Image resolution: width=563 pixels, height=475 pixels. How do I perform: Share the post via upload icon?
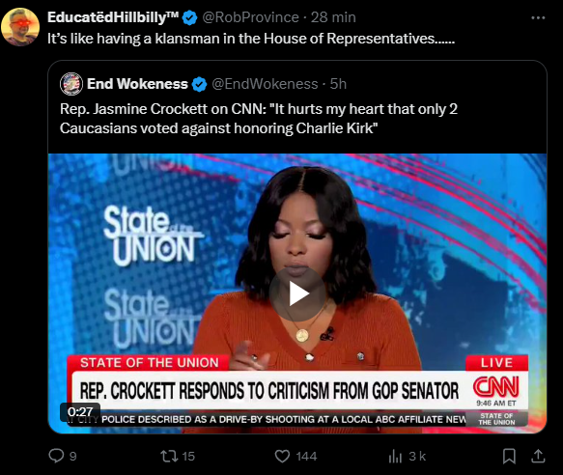tap(538, 456)
